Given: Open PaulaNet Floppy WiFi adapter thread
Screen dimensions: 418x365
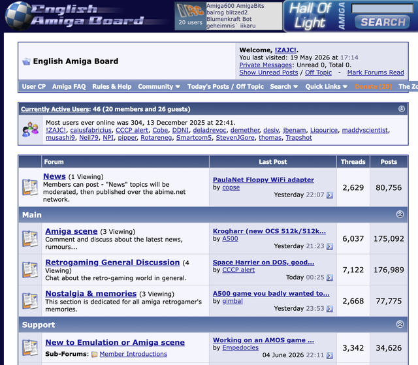Looking at the screenshot, I should pos(263,180).
